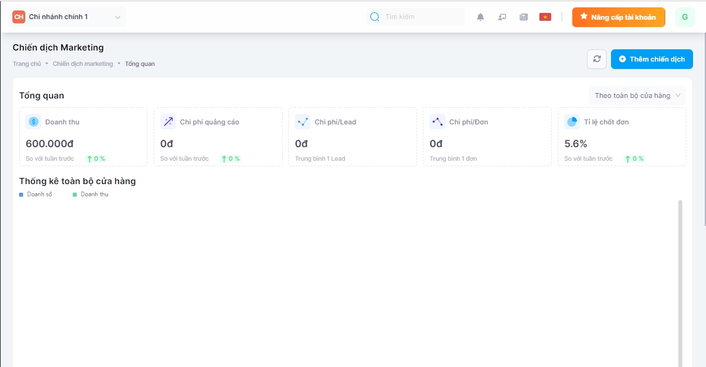706x367 pixels.
Task: Toggle the Doanh số legend series
Action: pyautogui.click(x=36, y=195)
